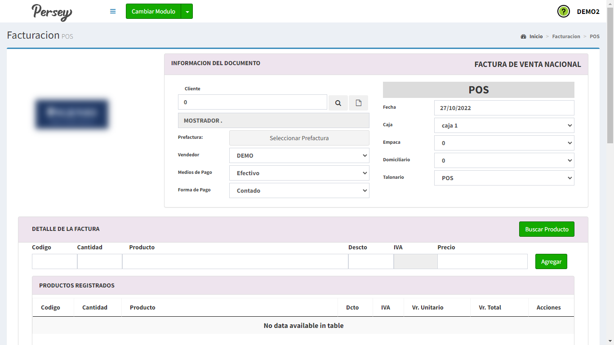This screenshot has width=614, height=345.
Task: Click the Inicio breadcrumb link
Action: [x=536, y=36]
